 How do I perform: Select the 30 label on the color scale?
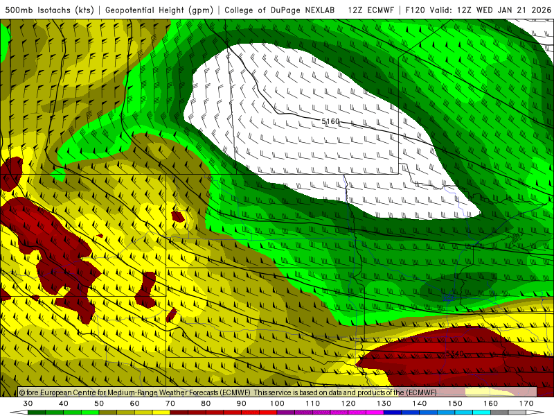click(x=28, y=404)
